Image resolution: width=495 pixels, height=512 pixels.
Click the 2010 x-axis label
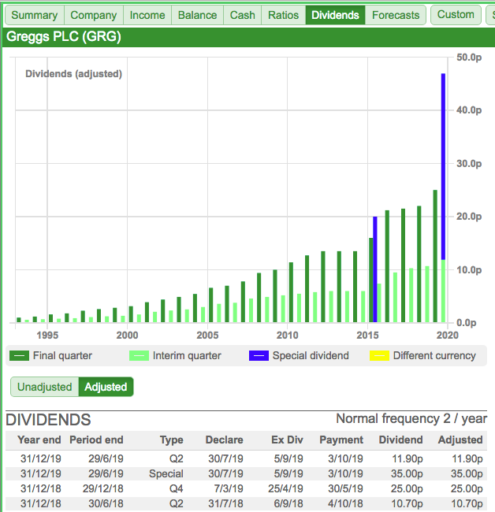click(287, 336)
